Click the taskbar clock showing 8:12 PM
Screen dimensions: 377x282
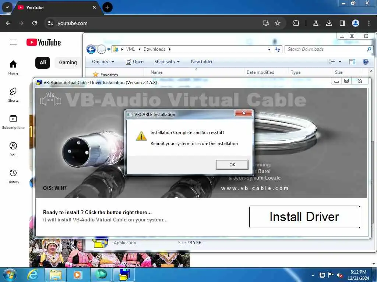(358, 275)
